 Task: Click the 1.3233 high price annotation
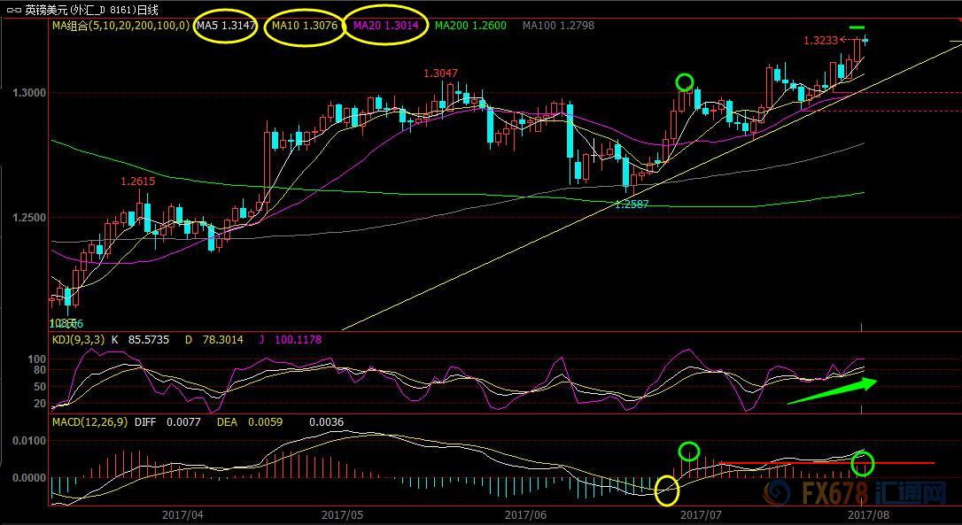pyautogui.click(x=819, y=40)
